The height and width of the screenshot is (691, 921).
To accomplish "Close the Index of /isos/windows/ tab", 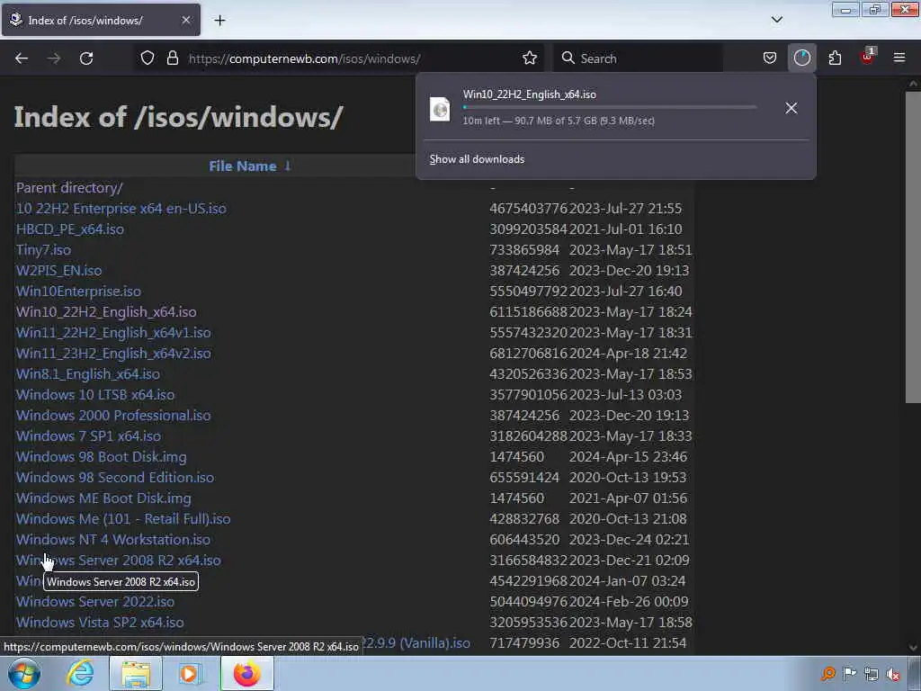I will 185,20.
